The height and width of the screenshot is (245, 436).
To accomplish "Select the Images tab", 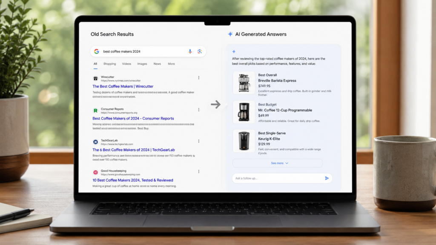I will 142,64.
